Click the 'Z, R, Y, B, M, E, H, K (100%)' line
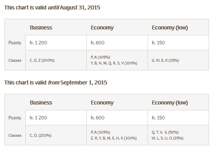This screenshot has width=215, height=154. pos(114,138)
